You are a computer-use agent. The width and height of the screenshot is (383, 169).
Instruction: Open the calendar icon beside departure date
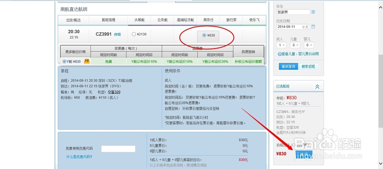(313, 27)
